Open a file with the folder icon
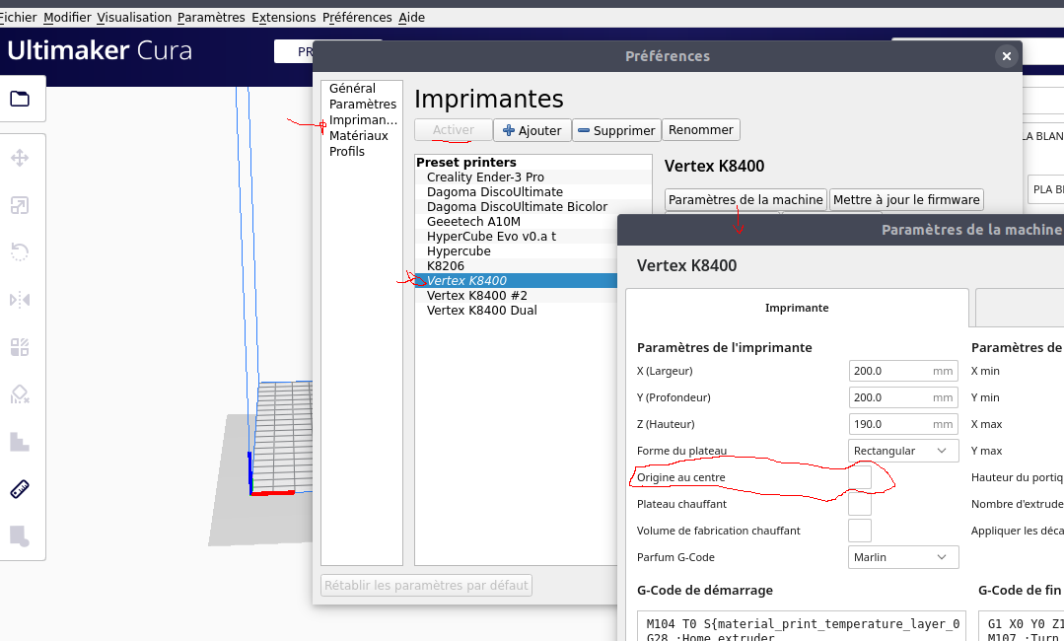 click(20, 99)
